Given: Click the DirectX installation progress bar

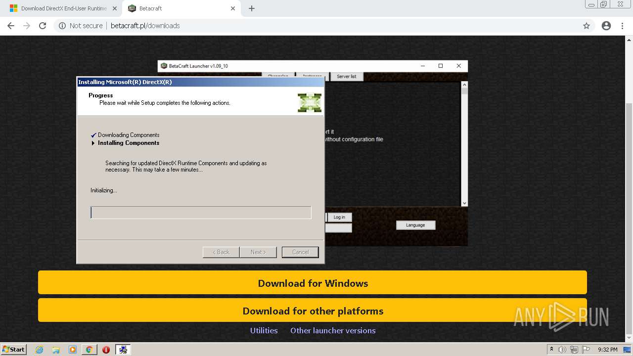Looking at the screenshot, I should tap(201, 213).
